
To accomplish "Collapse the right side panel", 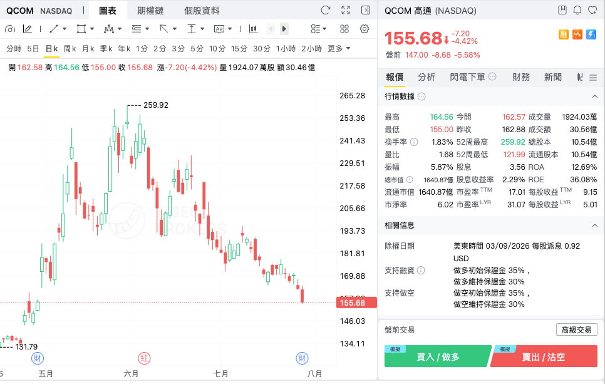I will pyautogui.click(x=365, y=10).
